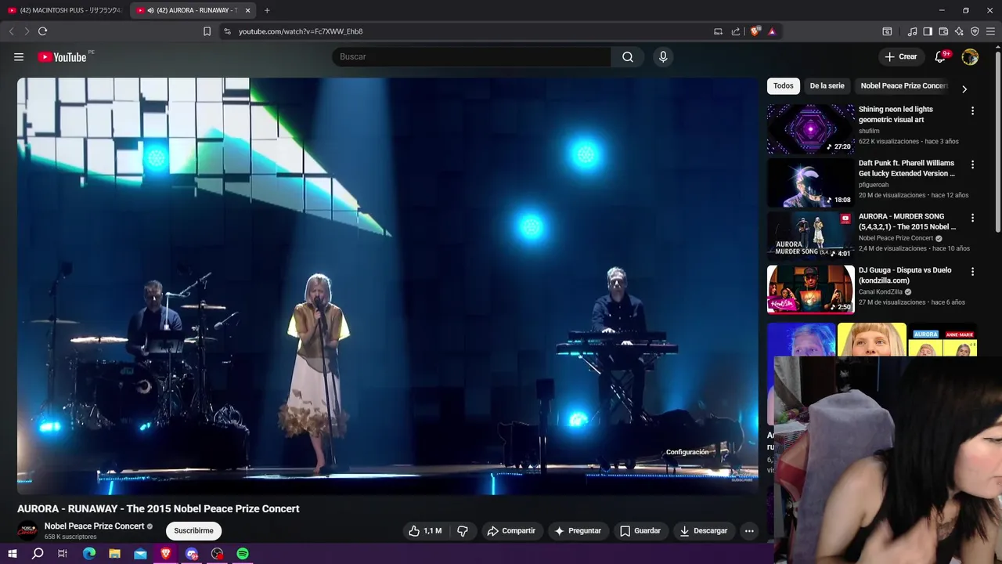Bookmark this page icon
This screenshot has width=1002, height=564.
pyautogui.click(x=207, y=31)
